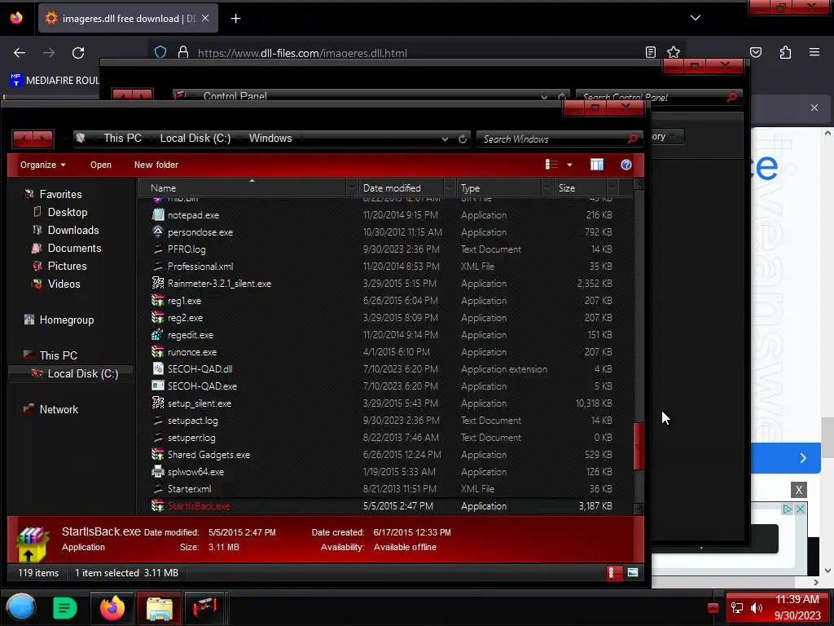Select Videos in navigation pane

[x=64, y=284]
